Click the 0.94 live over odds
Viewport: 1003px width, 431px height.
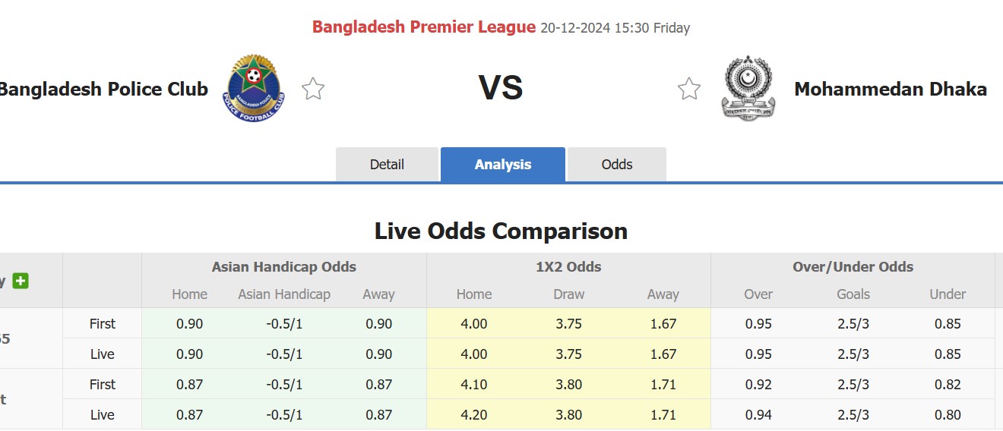(x=758, y=414)
